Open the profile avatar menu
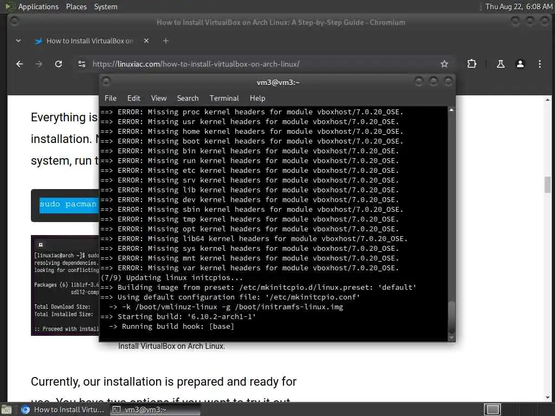 [x=520, y=64]
